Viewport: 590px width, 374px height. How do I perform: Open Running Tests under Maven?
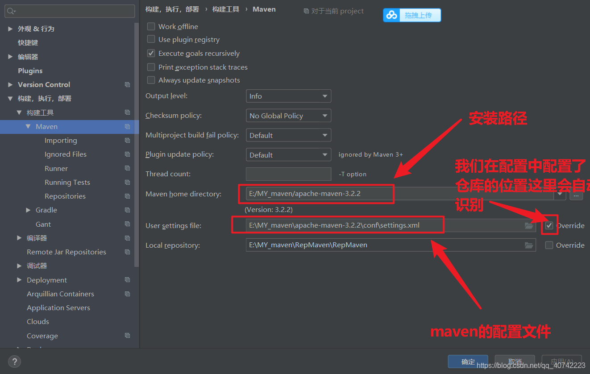coord(67,182)
